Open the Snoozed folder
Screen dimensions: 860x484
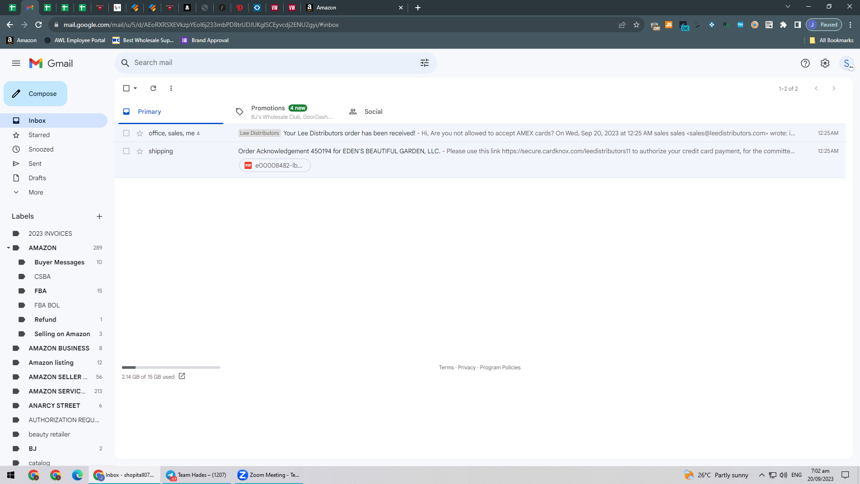(54, 149)
